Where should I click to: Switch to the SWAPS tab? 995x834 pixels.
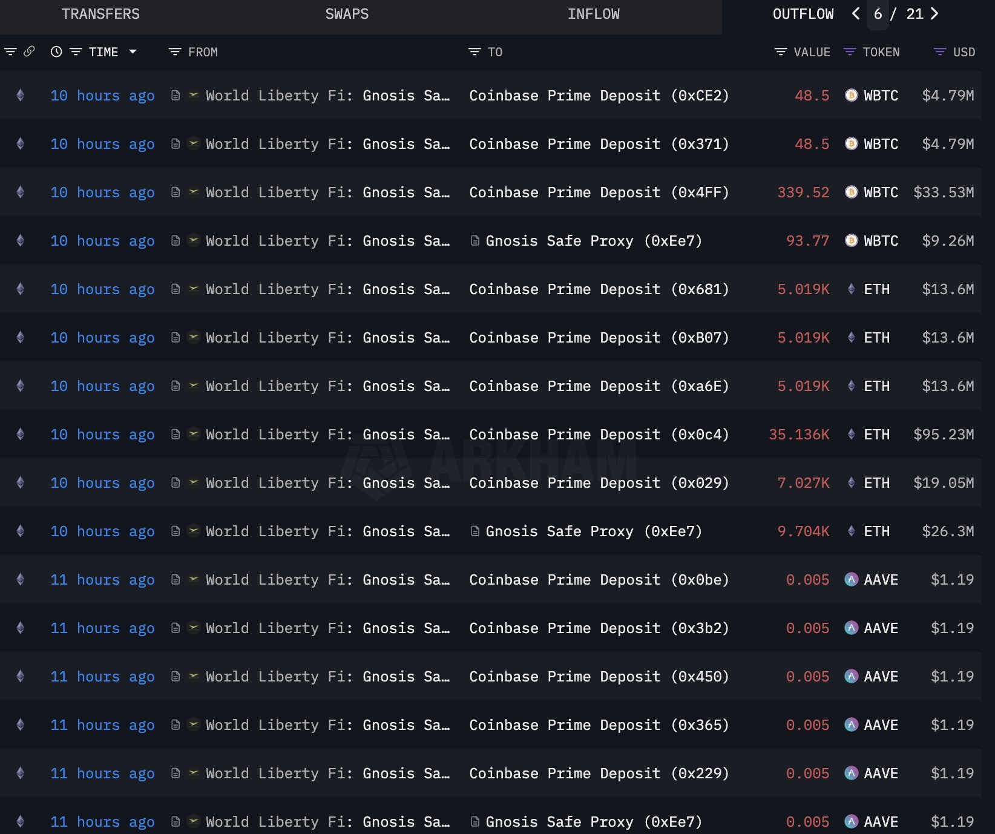point(347,13)
